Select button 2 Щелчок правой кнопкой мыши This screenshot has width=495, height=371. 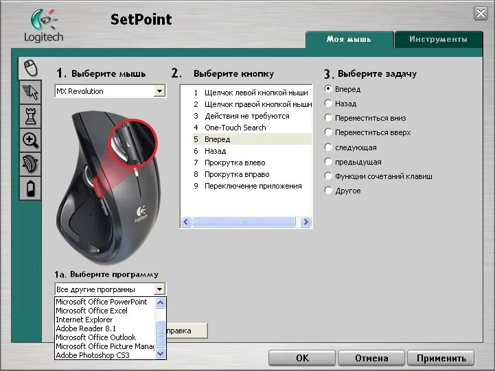pos(253,104)
